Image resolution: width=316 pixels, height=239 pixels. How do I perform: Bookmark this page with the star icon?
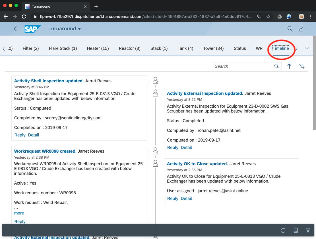pyautogui.click(x=268, y=17)
